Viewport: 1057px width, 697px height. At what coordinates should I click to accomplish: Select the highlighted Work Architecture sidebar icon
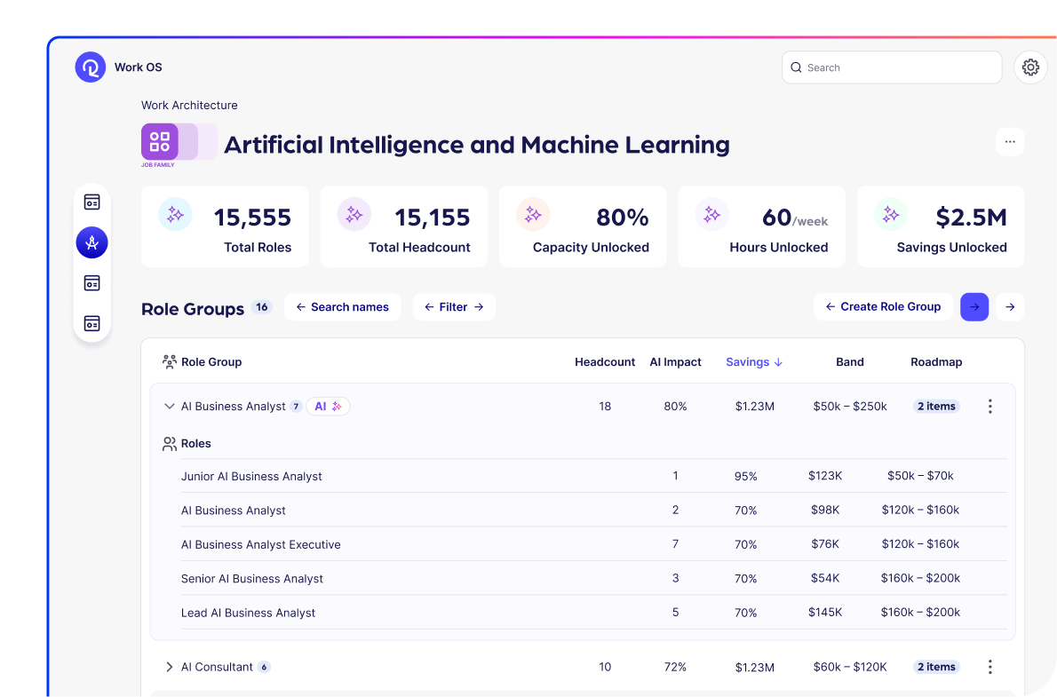(92, 242)
